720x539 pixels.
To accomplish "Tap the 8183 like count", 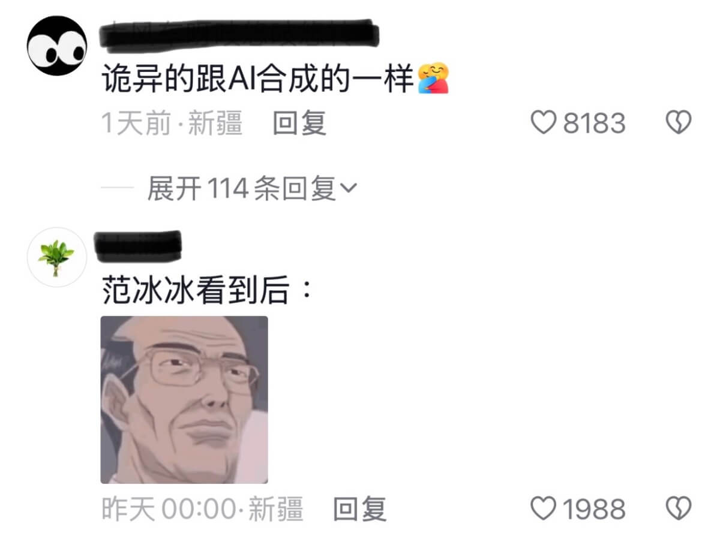I will click(594, 124).
